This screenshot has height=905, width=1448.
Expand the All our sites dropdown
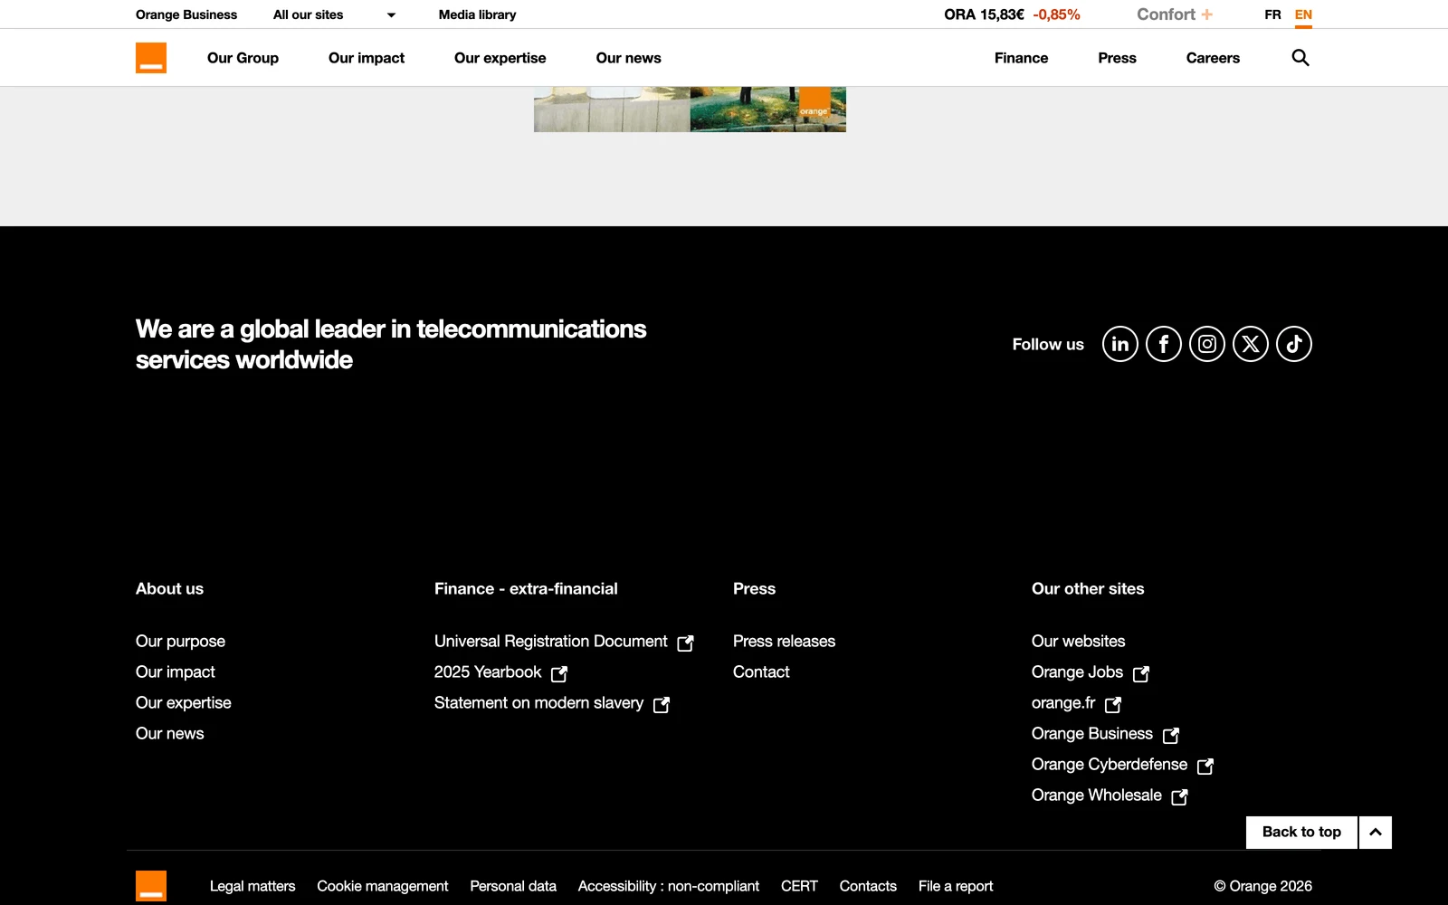tap(335, 14)
